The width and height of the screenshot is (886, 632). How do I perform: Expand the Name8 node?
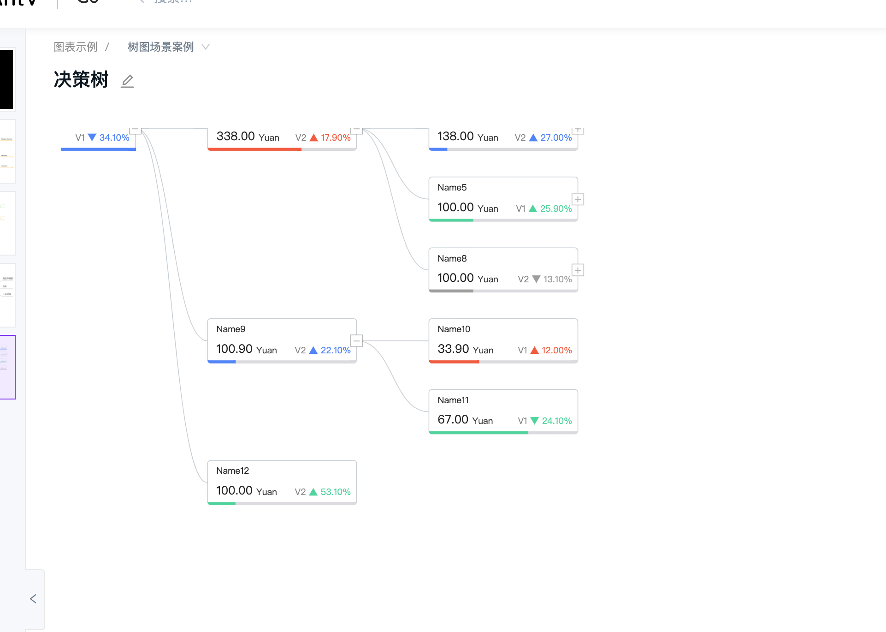pos(577,270)
